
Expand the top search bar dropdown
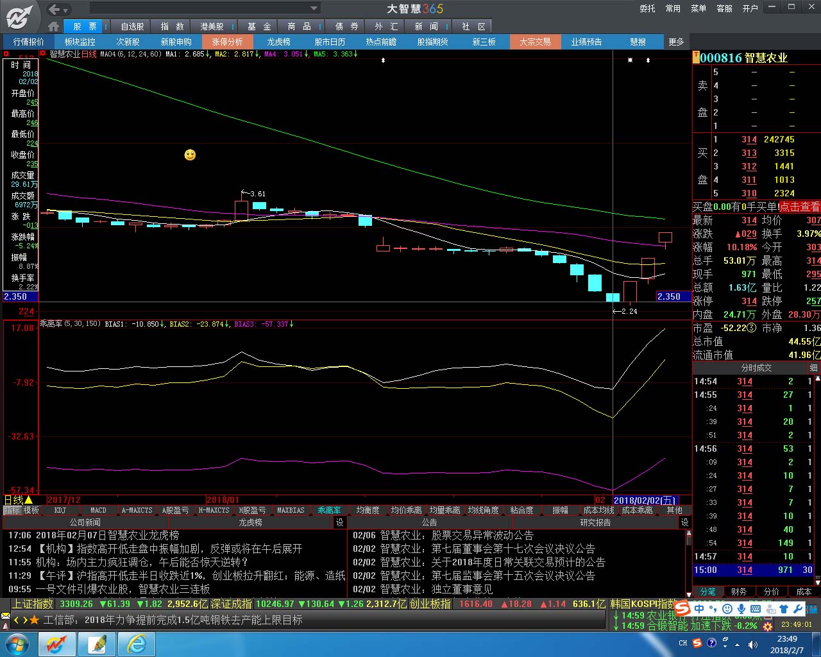coord(314,8)
